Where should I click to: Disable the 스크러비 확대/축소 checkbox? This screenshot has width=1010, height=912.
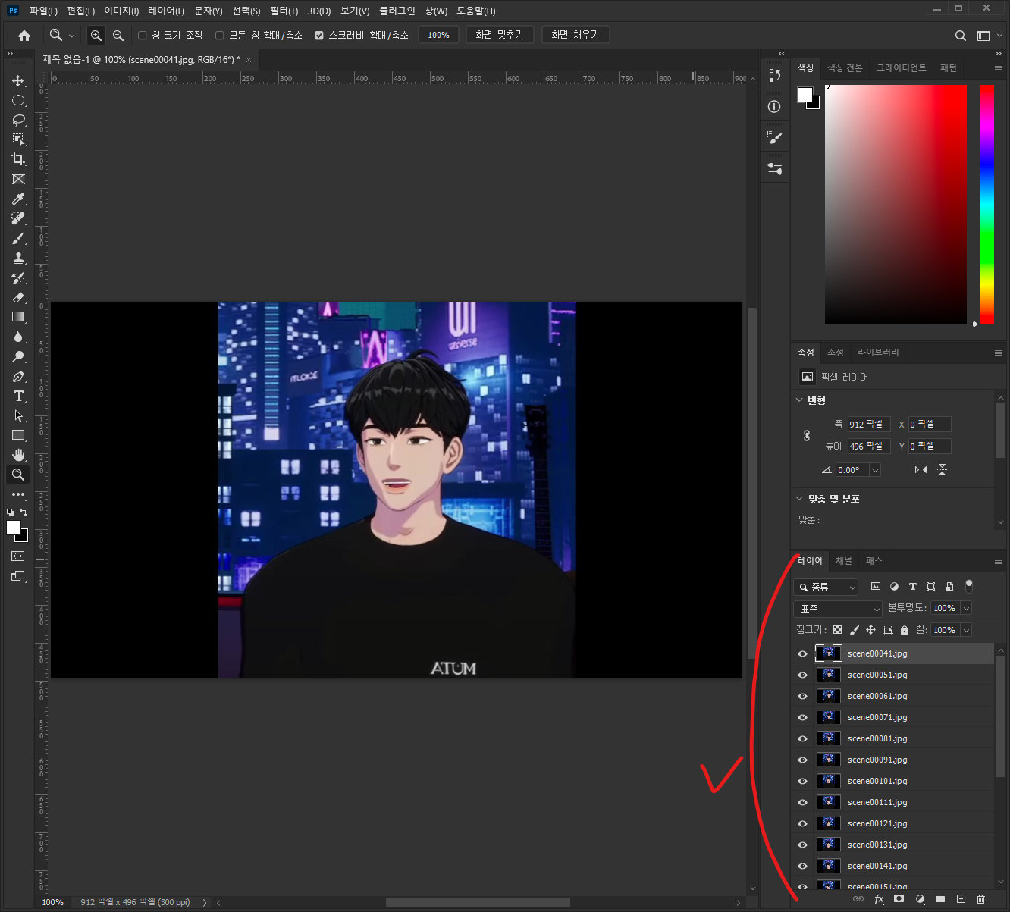point(319,35)
